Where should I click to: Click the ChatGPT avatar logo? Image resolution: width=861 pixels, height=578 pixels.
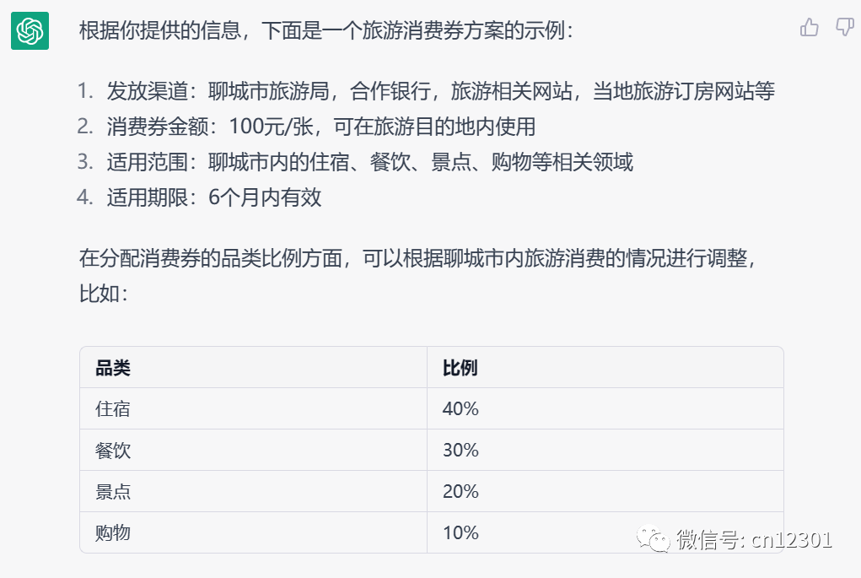30,30
